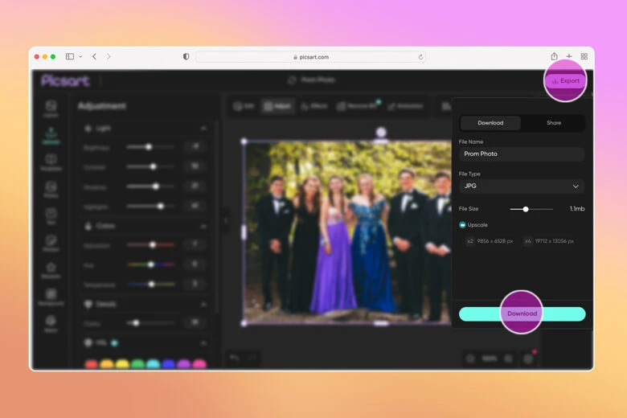Toggle the Safari sidebar icon
627x418 pixels.
tap(70, 56)
